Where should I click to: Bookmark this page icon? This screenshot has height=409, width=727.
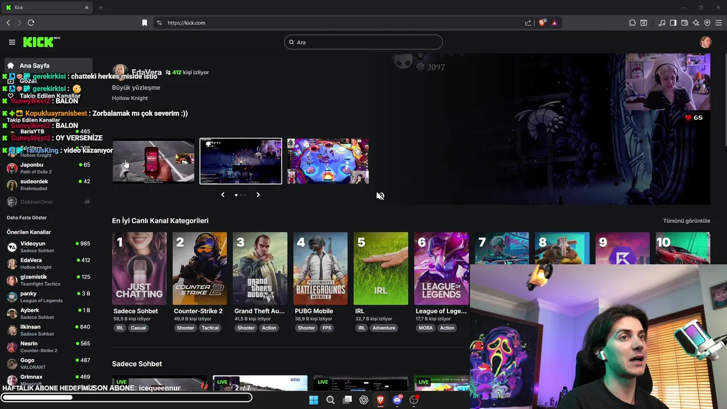coord(144,23)
